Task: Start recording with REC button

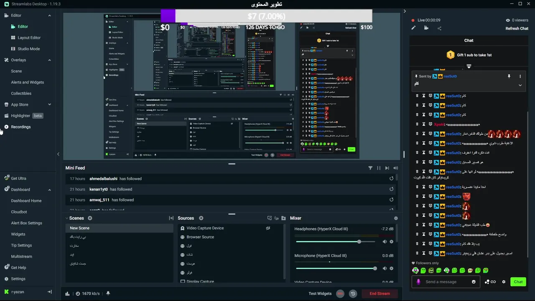Action: pyautogui.click(x=340, y=293)
